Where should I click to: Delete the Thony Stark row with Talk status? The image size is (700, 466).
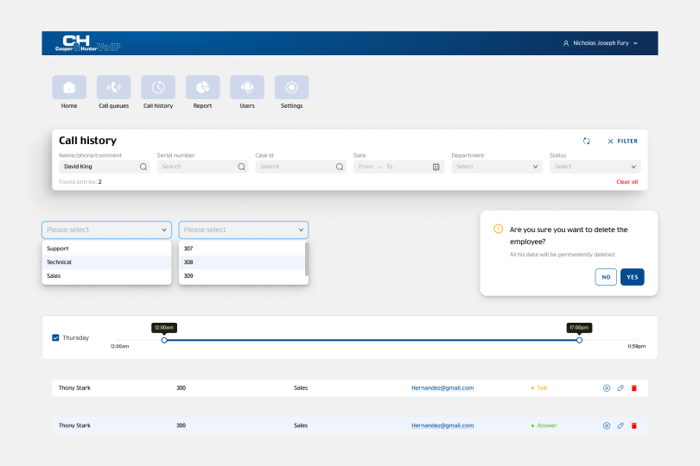tap(633, 388)
